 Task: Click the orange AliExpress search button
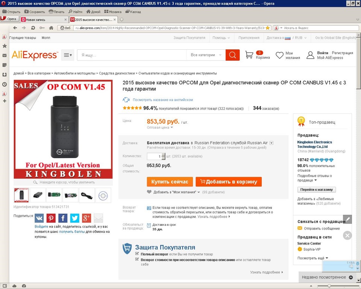(x=232, y=55)
